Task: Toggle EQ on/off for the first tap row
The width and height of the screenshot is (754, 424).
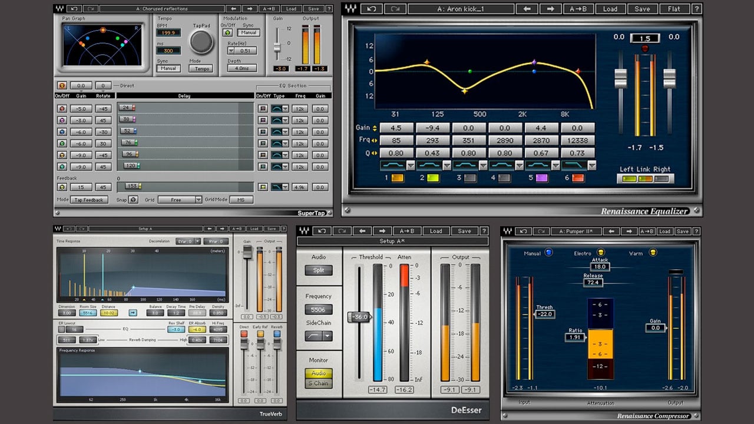Action: (263, 108)
